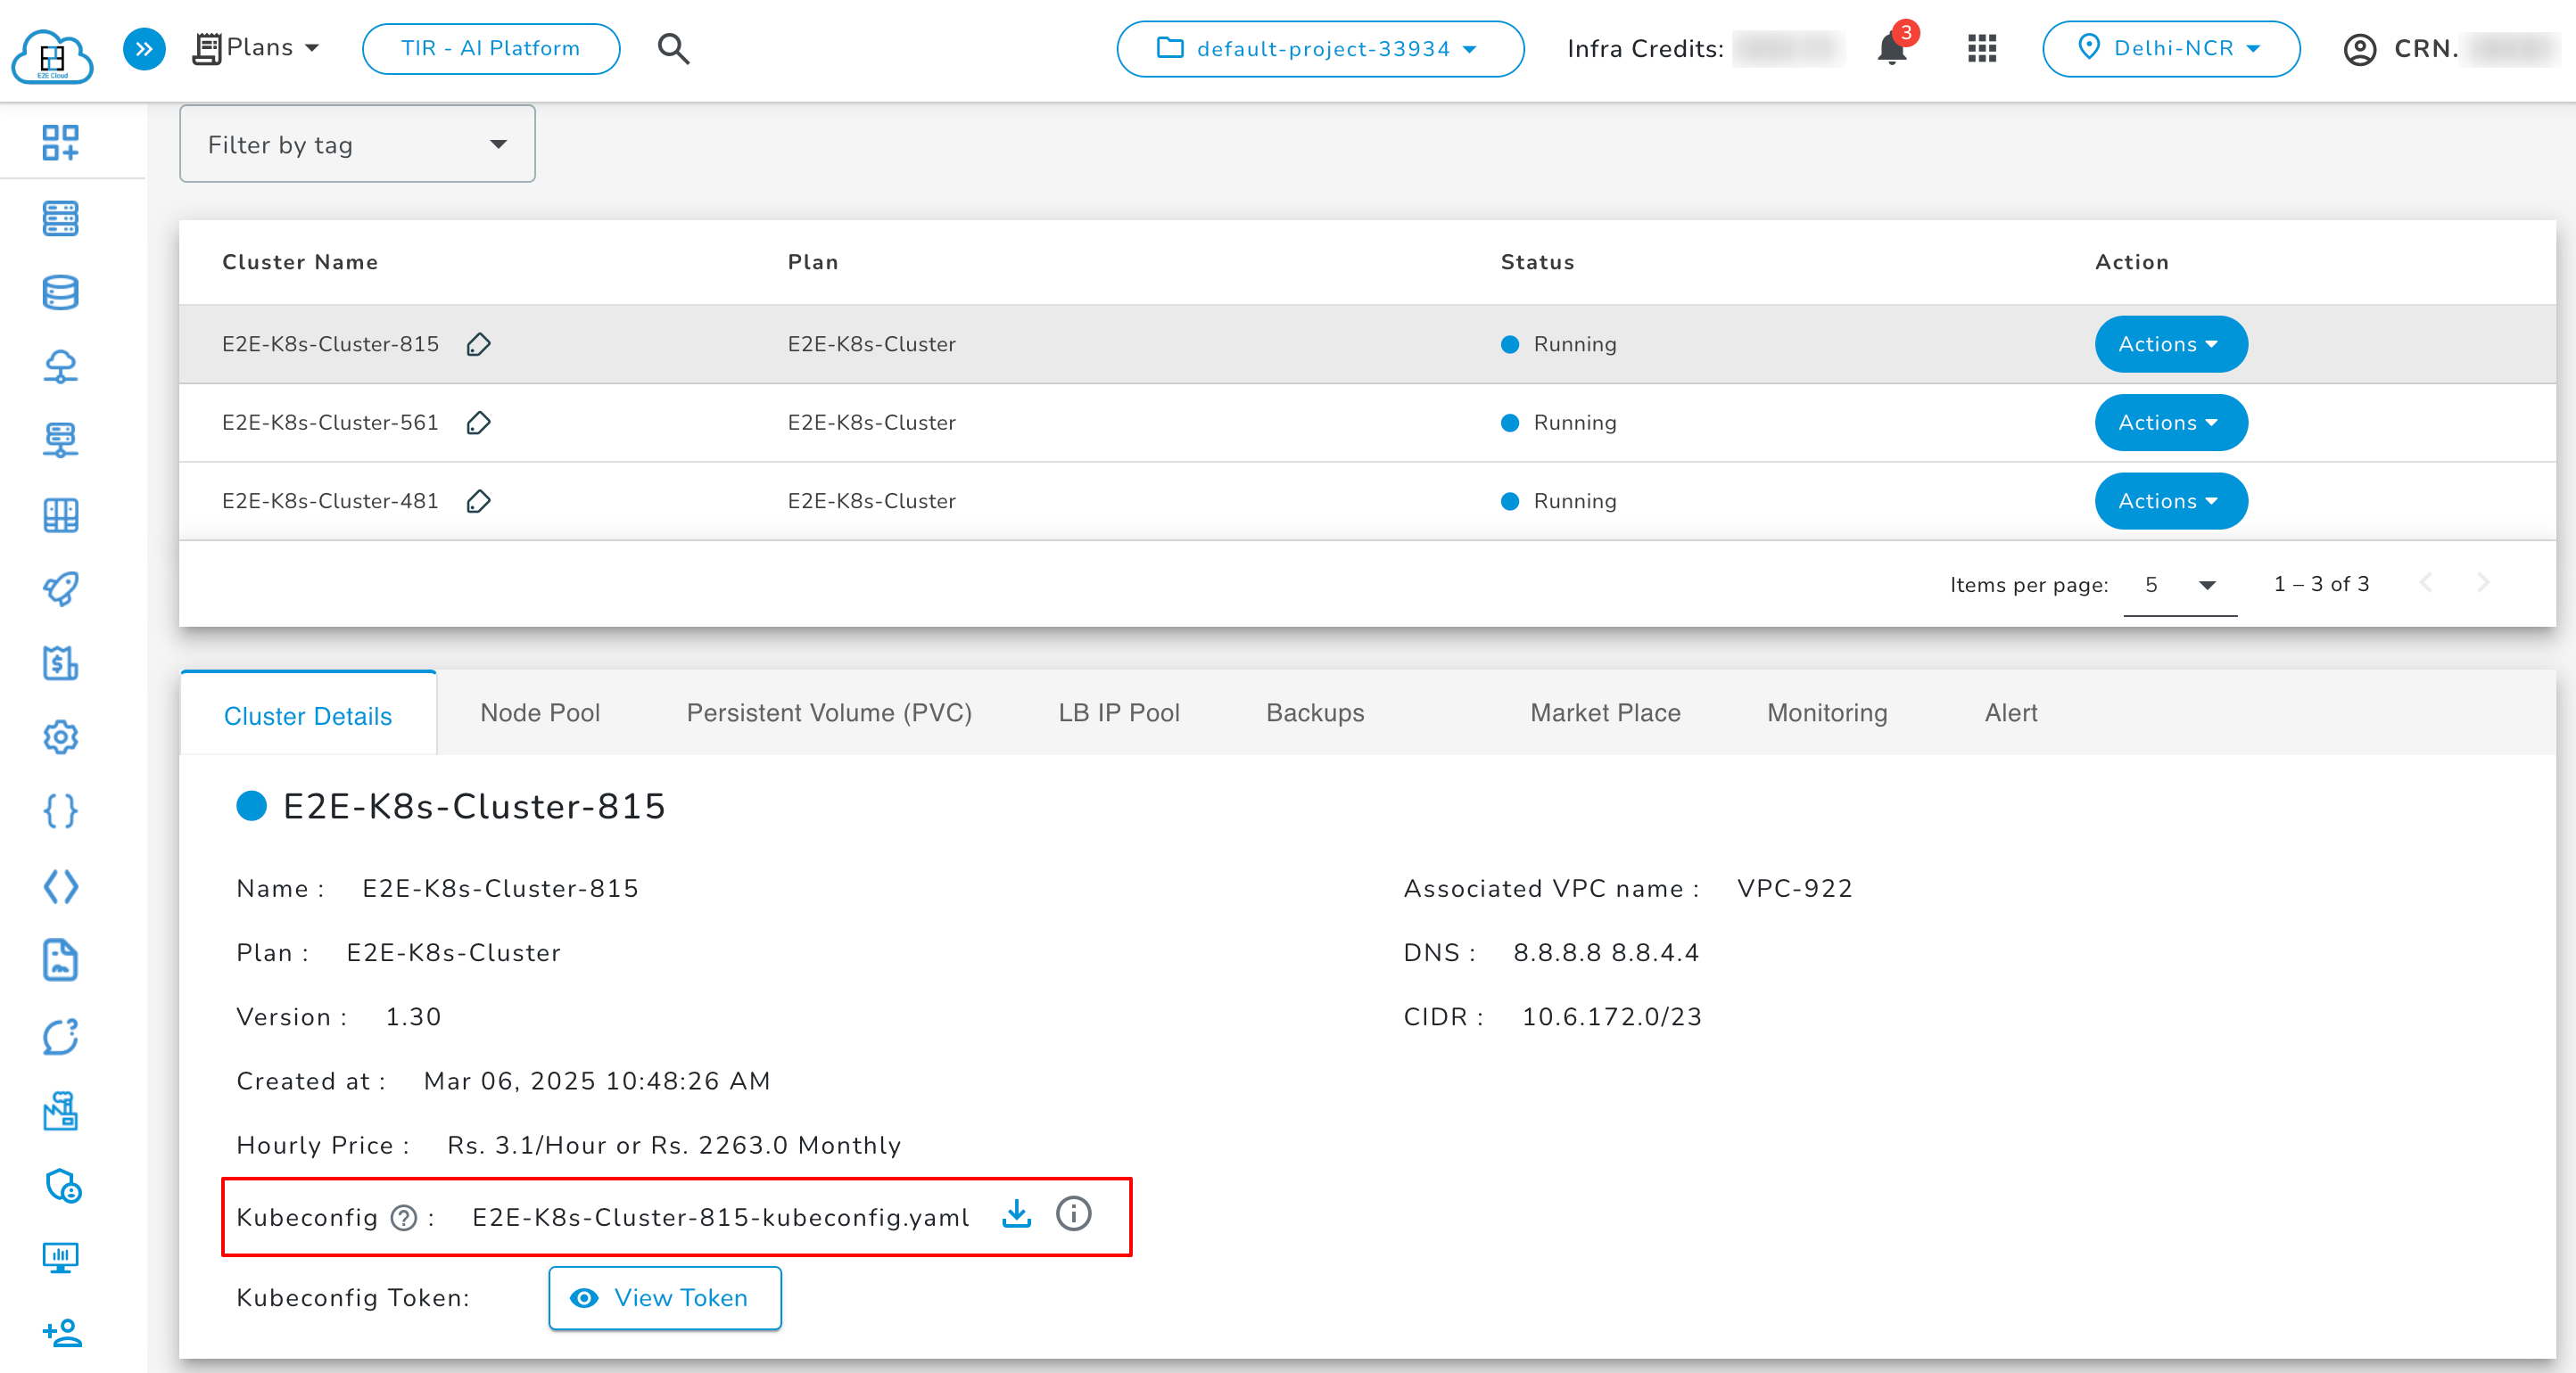Open the Plans dropdown menu
This screenshot has width=2576, height=1373.
tap(257, 48)
